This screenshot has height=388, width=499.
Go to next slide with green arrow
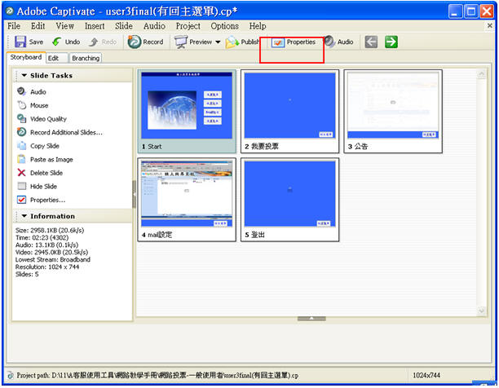click(x=391, y=42)
